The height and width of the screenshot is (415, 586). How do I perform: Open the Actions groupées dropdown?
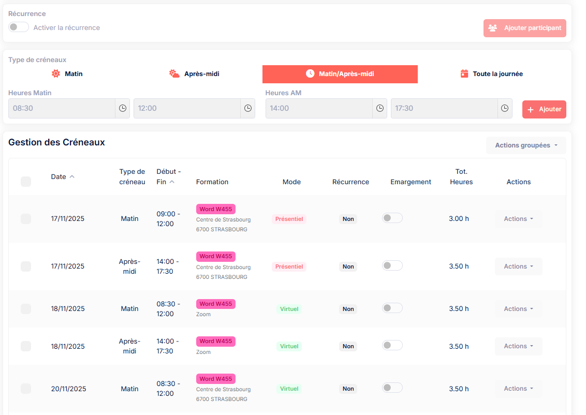coord(525,145)
